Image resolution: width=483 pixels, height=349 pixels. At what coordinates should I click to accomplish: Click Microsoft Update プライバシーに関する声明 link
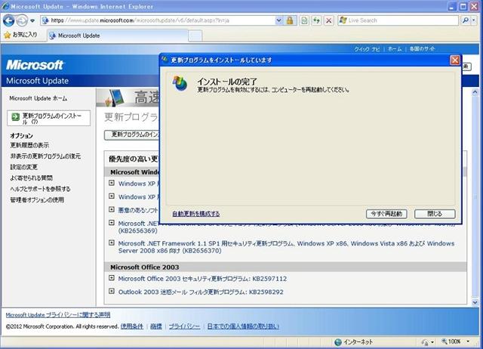[x=58, y=315]
